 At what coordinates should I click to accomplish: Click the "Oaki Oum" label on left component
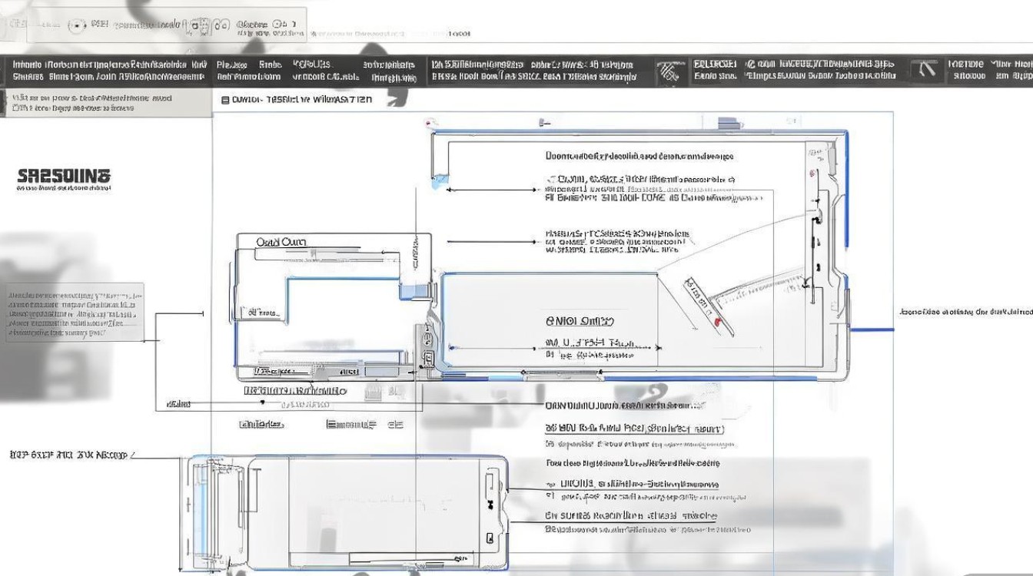[x=281, y=242]
